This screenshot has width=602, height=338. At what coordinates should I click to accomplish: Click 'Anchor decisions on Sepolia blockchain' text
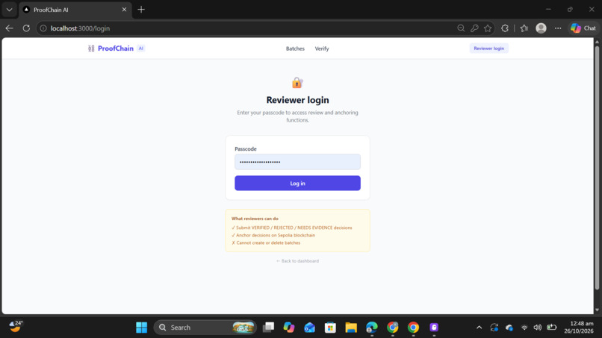click(276, 235)
